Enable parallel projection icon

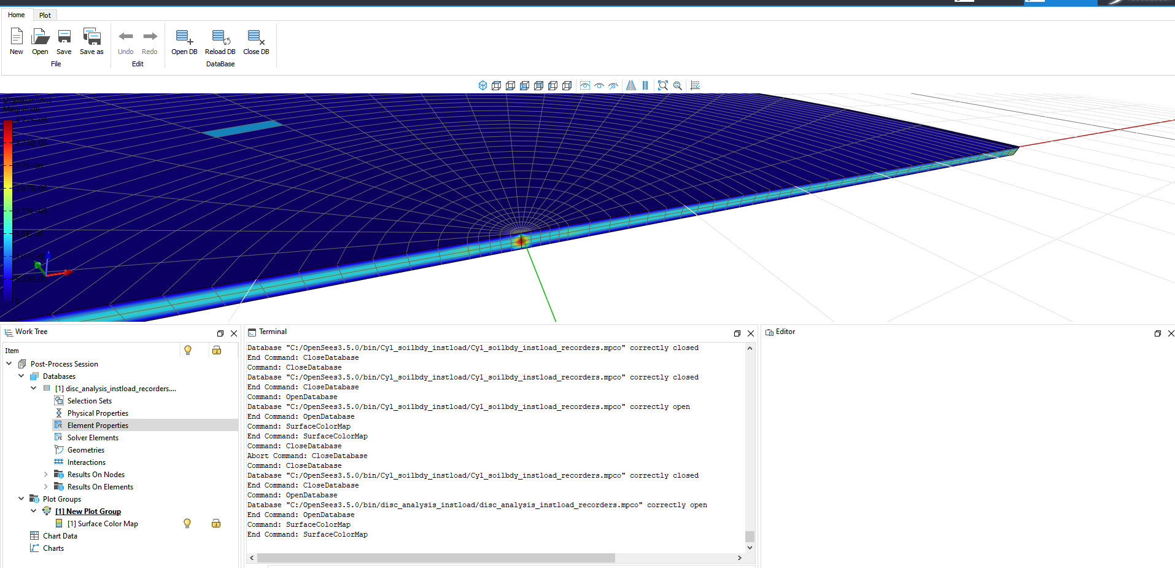(645, 85)
